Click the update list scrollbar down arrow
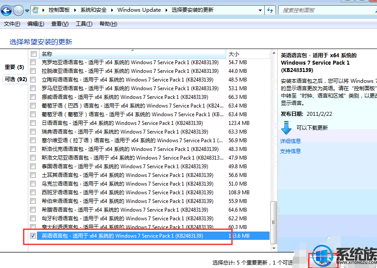This screenshot has height=268, width=377. pos(274,248)
